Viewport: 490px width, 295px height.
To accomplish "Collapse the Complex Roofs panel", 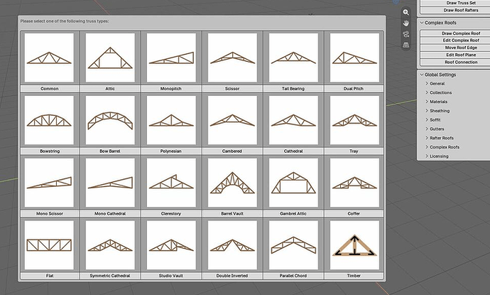I will coord(422,23).
